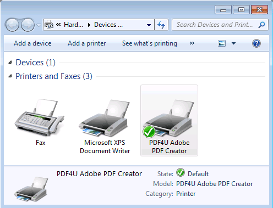The width and height of the screenshot is (273, 208).
Task: Click PDF4U Adobe PDF Creator title in details pane
Action: (99, 173)
